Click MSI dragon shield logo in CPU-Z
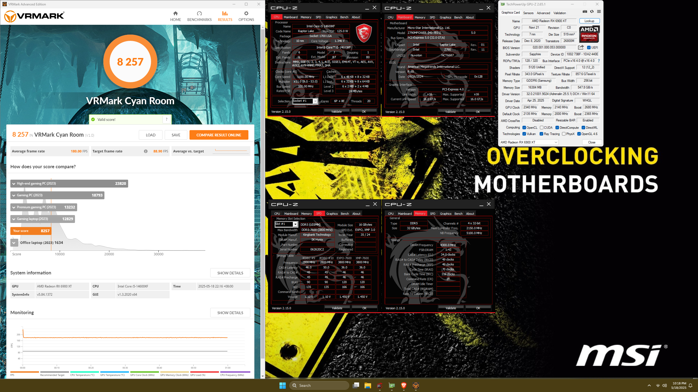This screenshot has width=698, height=392. click(x=364, y=33)
